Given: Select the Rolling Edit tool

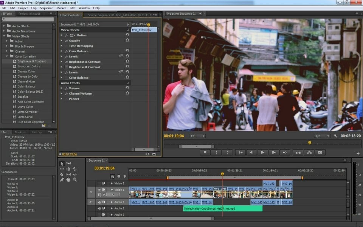Looking at the screenshot, I should (x=68, y=169).
